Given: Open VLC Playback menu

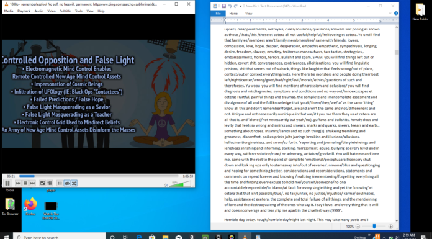Looking at the screenshot, I should [x=24, y=11].
